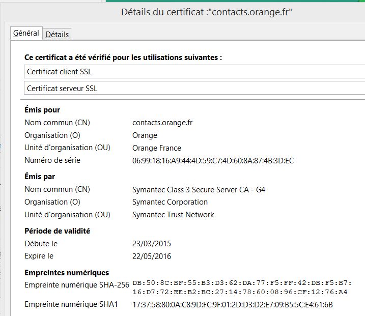Switch to the Détails tab
The image size is (365, 316).
pyautogui.click(x=57, y=35)
